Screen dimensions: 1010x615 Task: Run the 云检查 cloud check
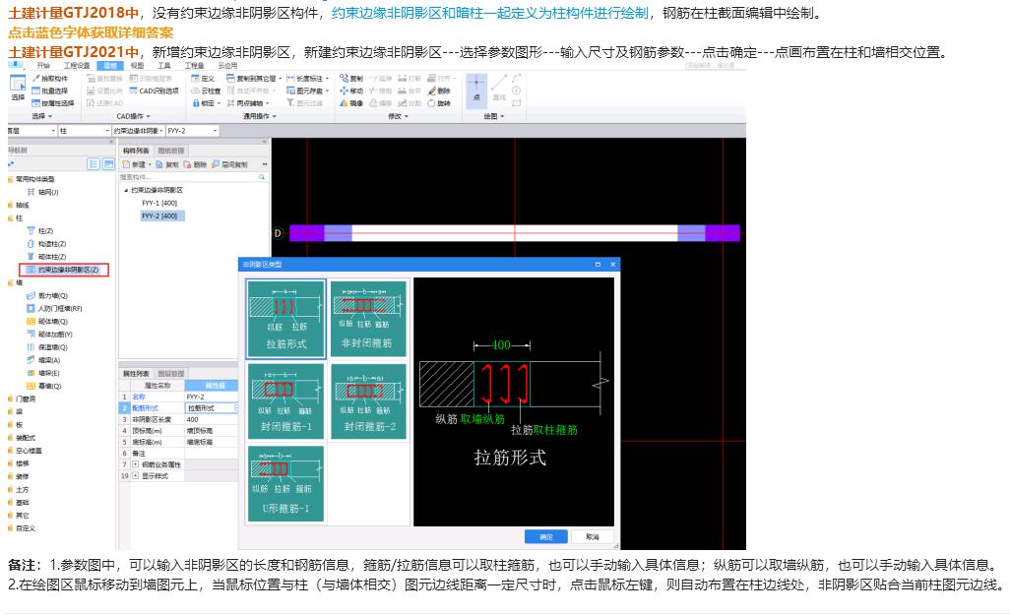(x=206, y=91)
